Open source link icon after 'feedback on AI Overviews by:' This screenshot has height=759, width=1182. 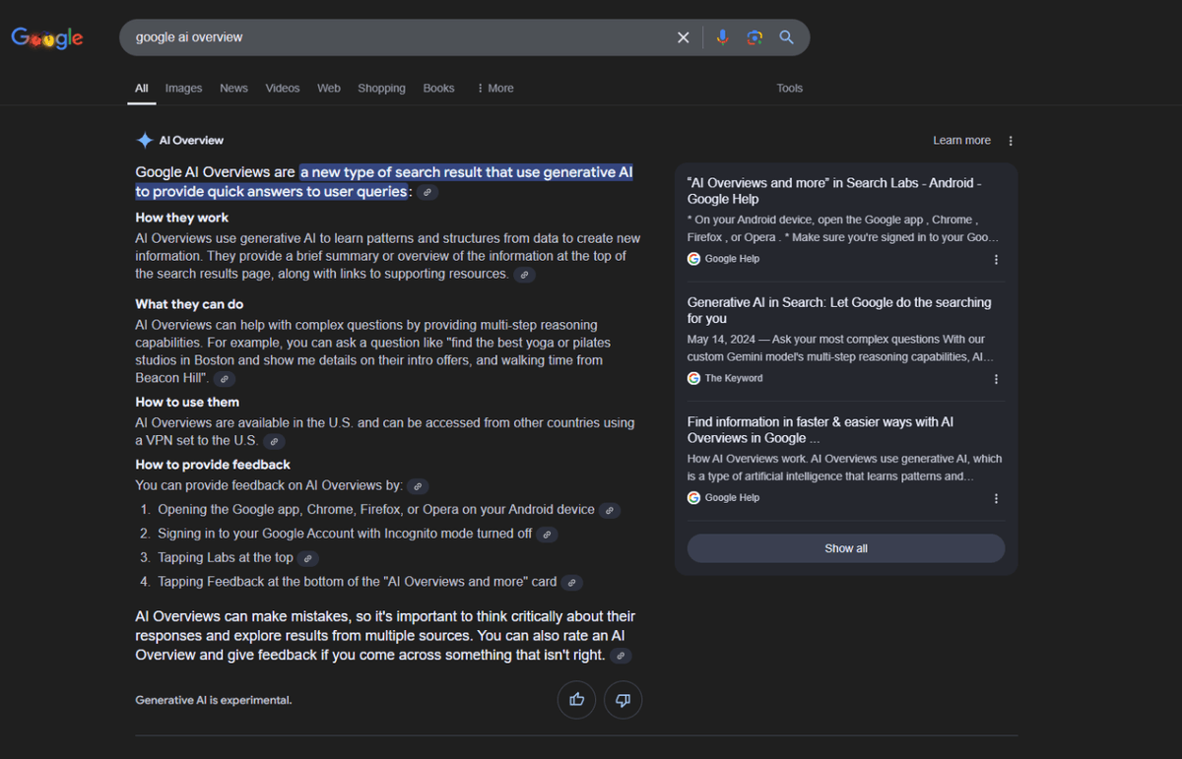[x=419, y=486]
